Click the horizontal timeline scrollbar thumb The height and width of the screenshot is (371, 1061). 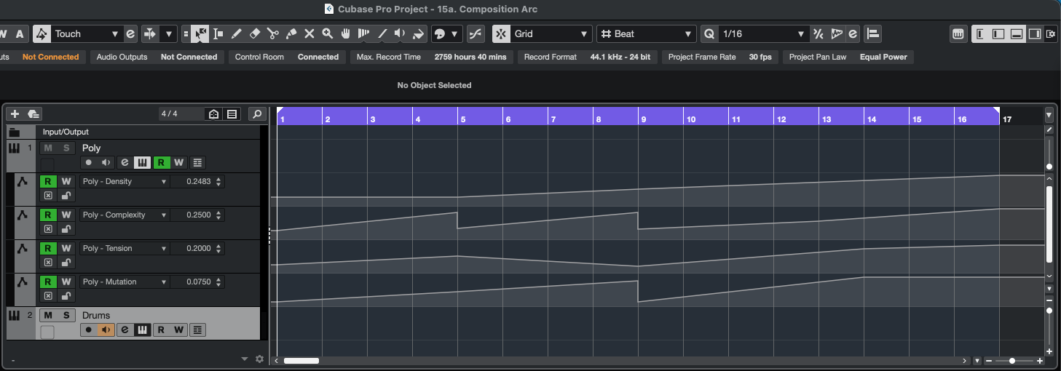tap(301, 360)
